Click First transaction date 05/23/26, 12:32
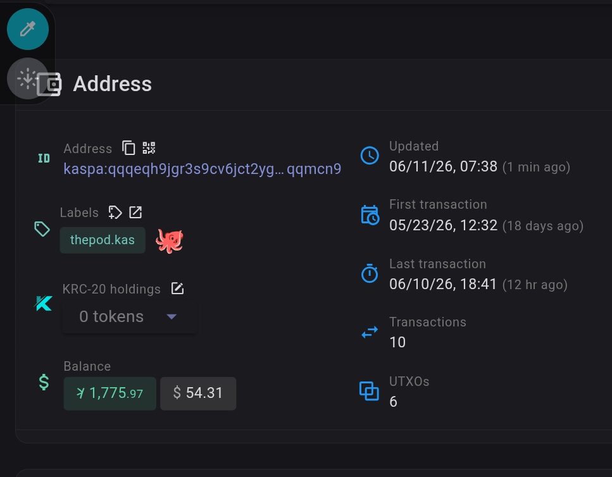This screenshot has width=612, height=477. 444,225
